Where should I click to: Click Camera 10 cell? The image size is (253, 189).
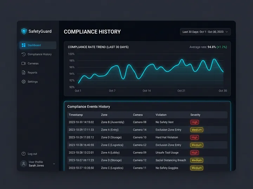coord(140,138)
